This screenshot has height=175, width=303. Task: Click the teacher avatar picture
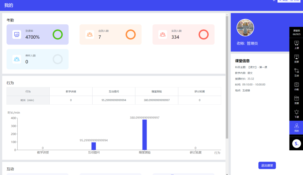click(x=245, y=28)
